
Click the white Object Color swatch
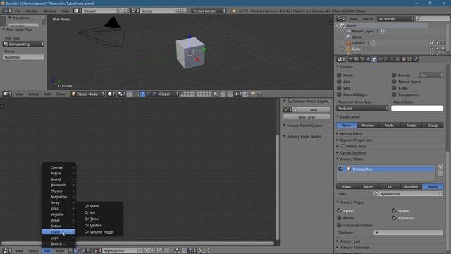(x=417, y=108)
